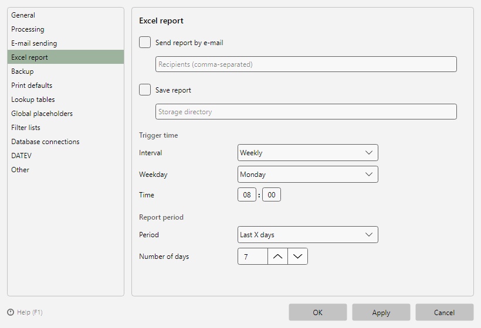
Task: Open the Filter lists section
Action: [66, 128]
